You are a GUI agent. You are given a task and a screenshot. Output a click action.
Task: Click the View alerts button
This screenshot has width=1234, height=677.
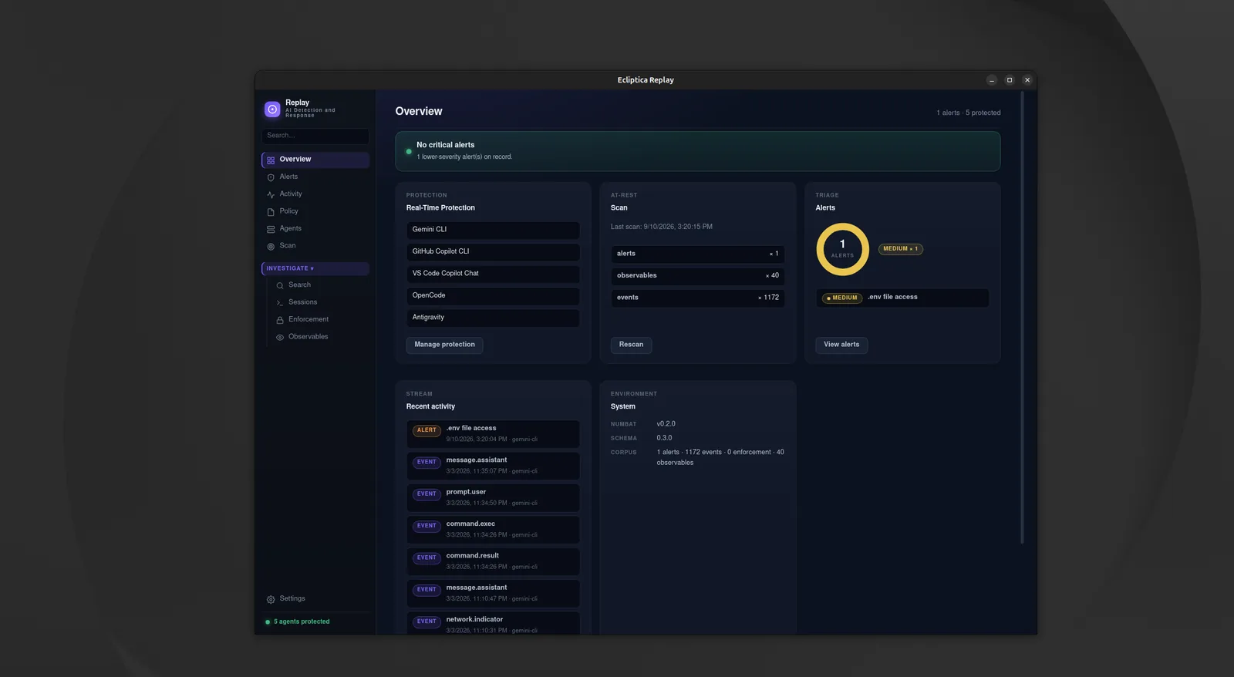click(841, 345)
